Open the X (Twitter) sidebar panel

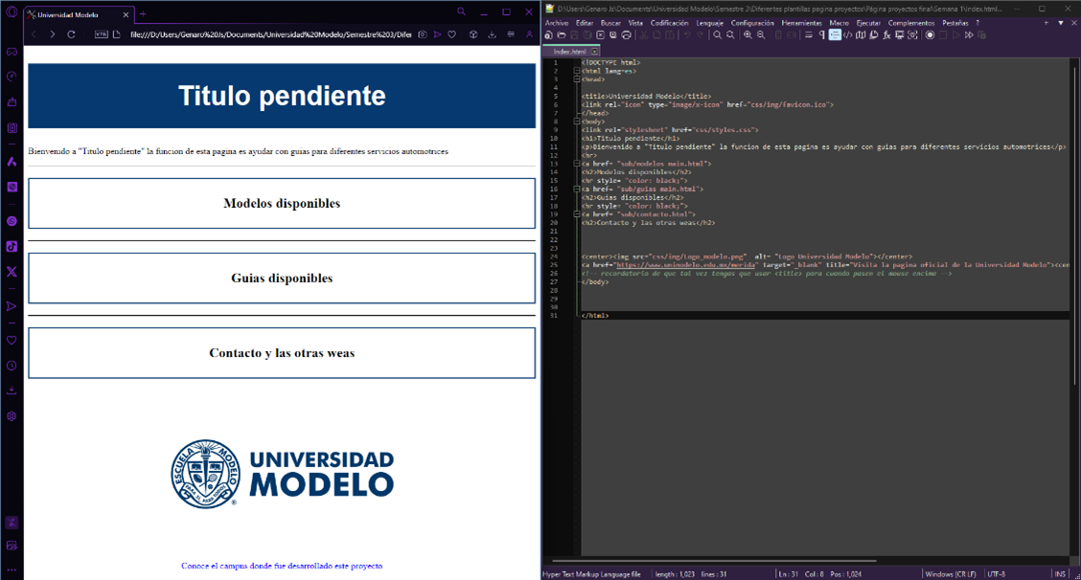click(x=11, y=273)
